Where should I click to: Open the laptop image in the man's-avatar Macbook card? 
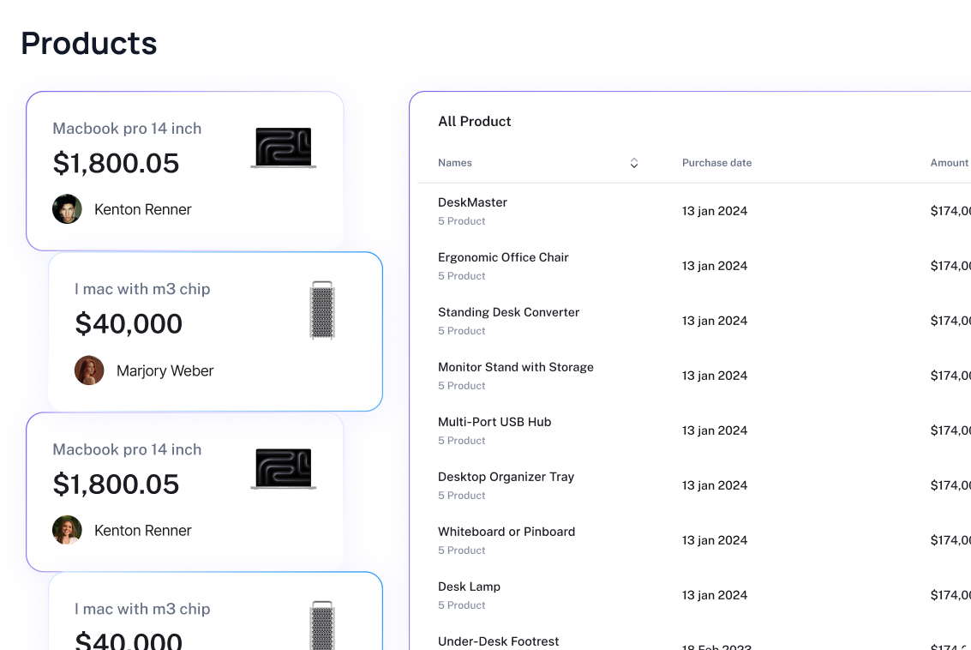click(284, 148)
